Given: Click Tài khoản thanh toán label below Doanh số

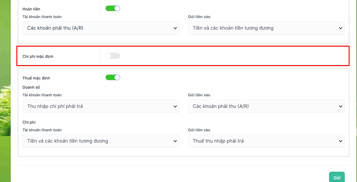Looking at the screenshot, I should click(42, 95).
